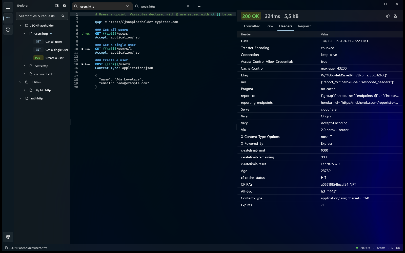Viewport: 405px width, 253px height.
Task: Click the x-ratelimit-remaining row
Action: (320, 157)
